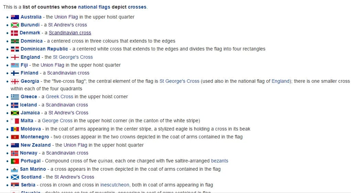Click the Portugal flag icon
Viewport: 351px width, 193px height.
click(15, 161)
